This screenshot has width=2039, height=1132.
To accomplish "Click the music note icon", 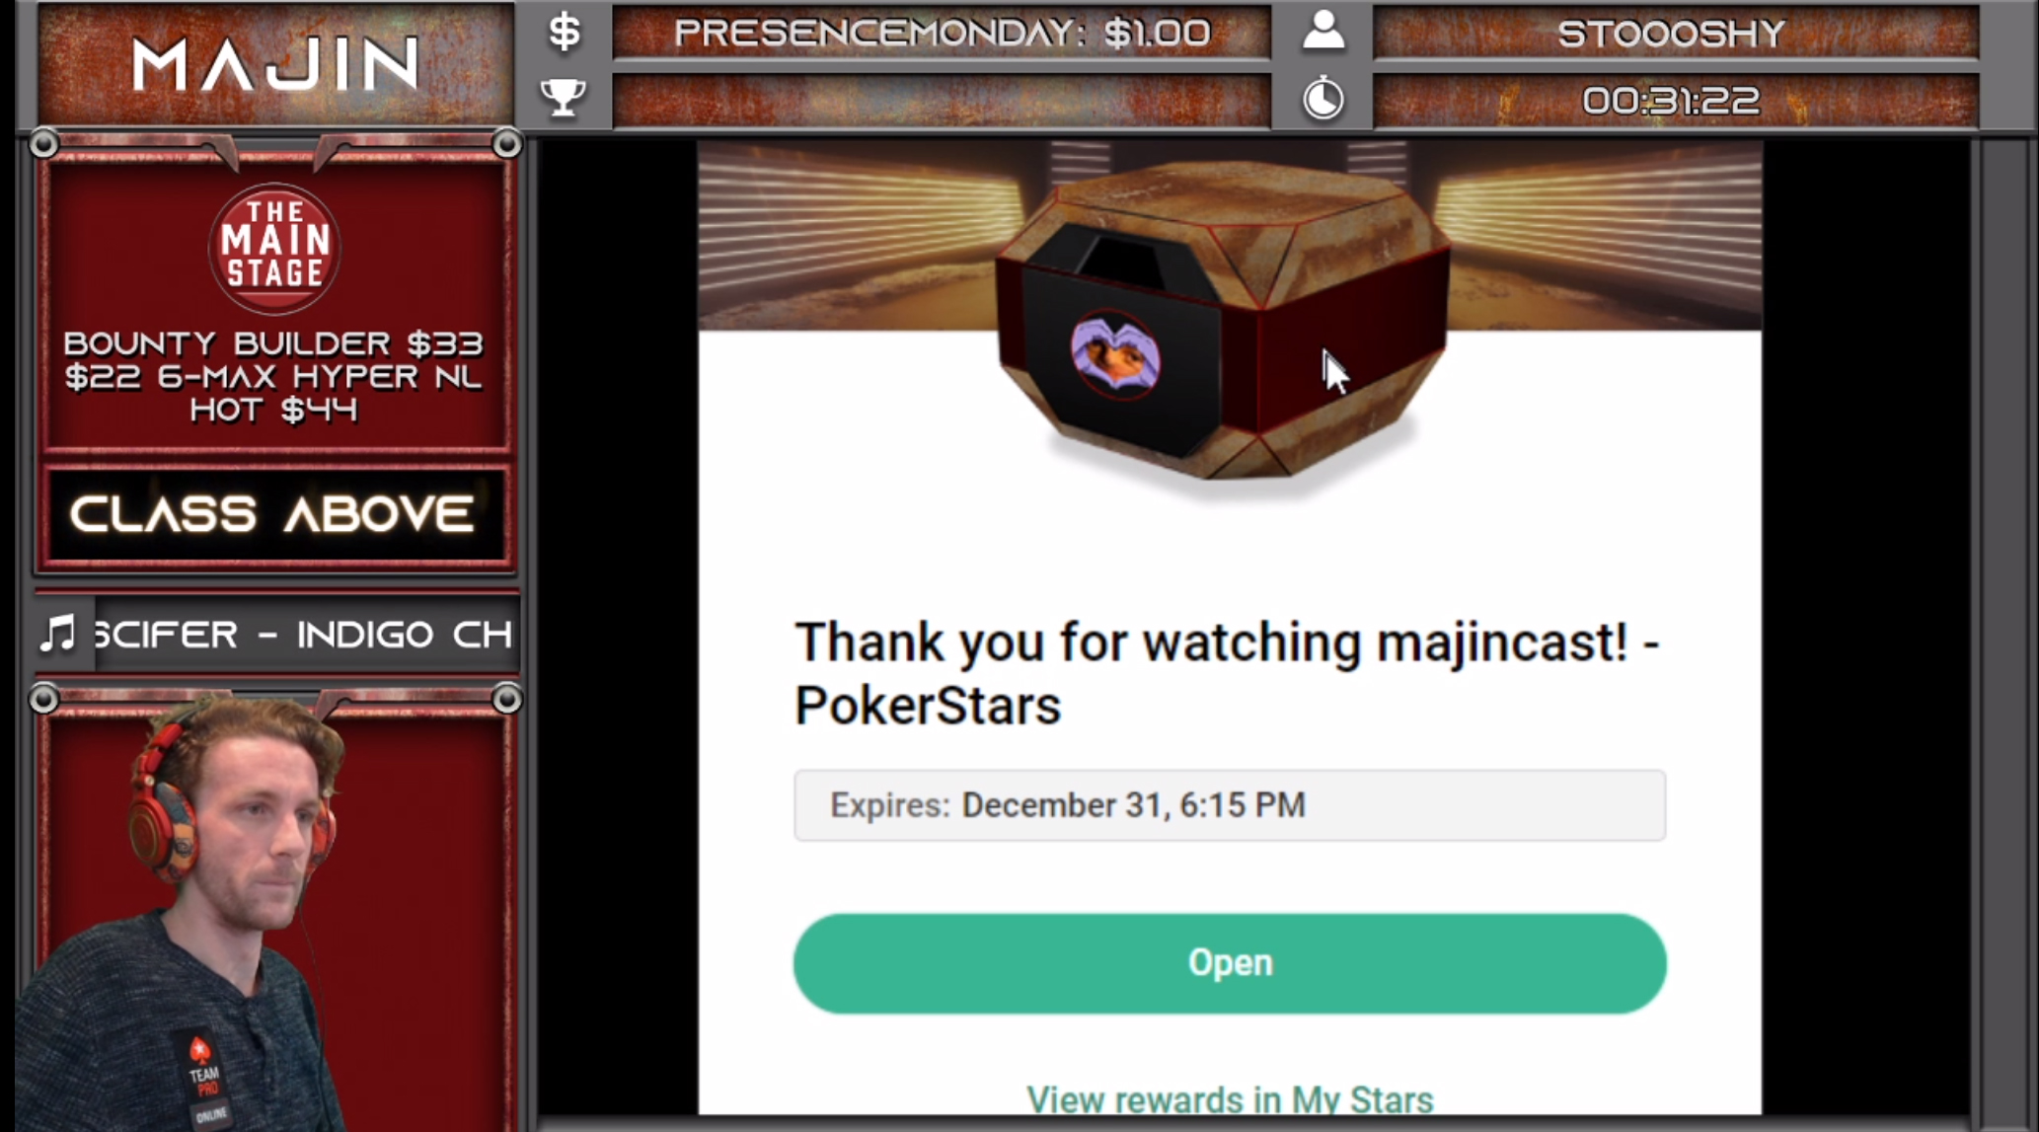I will pyautogui.click(x=59, y=634).
